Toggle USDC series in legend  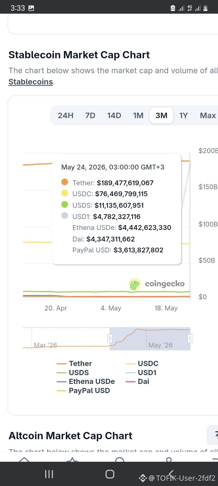point(142,364)
